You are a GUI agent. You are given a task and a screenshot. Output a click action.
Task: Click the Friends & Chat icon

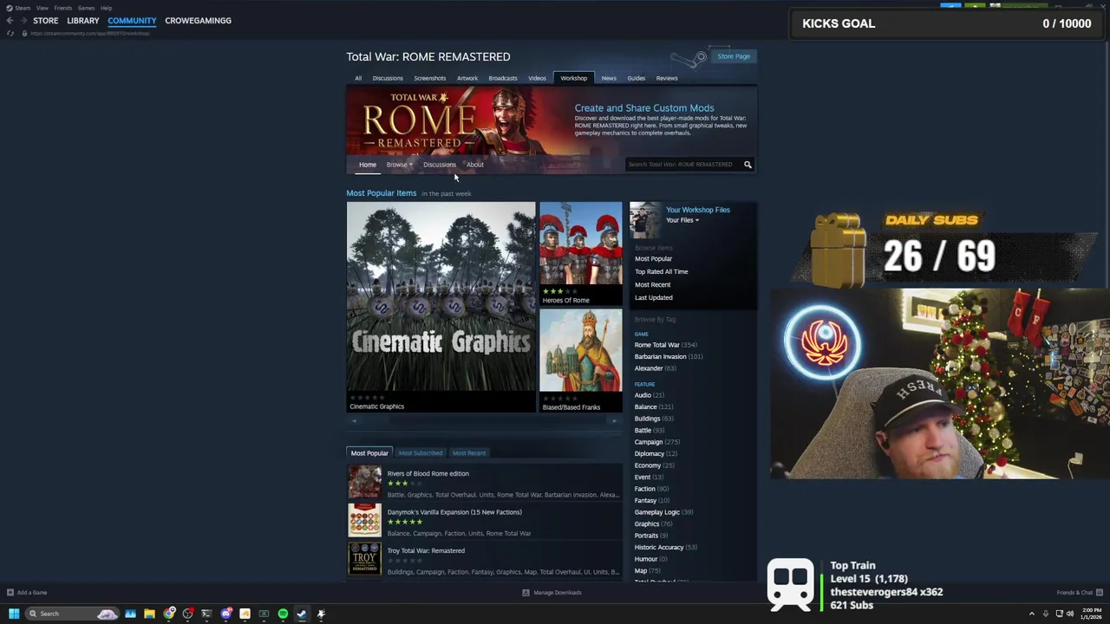(1100, 593)
